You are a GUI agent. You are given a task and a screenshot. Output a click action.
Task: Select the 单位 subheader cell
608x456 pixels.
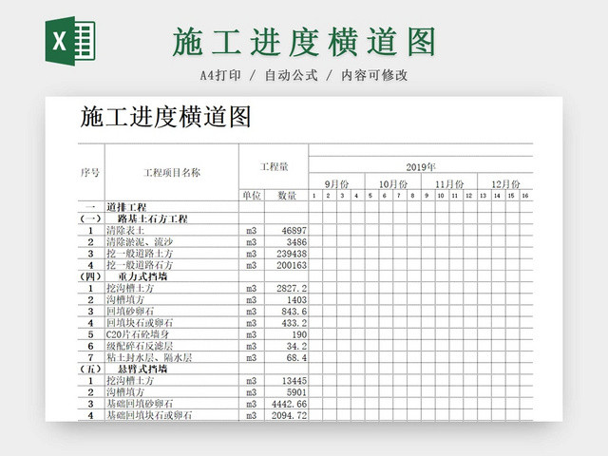pos(252,196)
